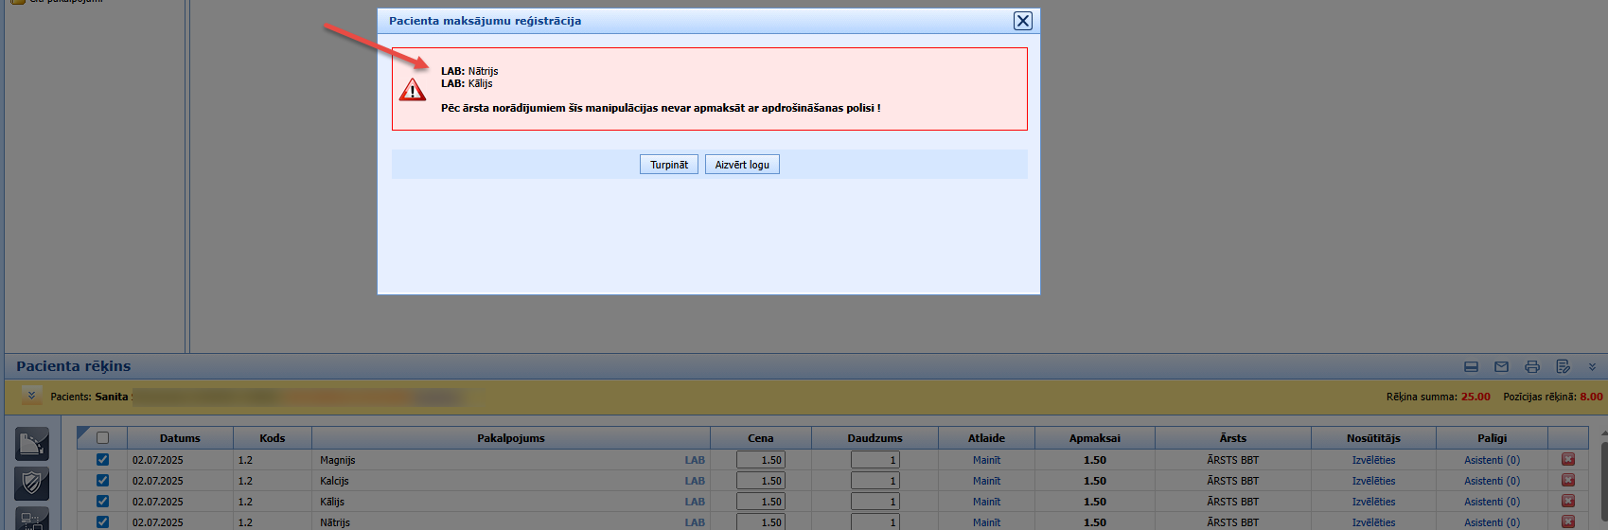Image resolution: width=1608 pixels, height=530 pixels.
Task: Print the patient bill with printer icon
Action: tap(1532, 367)
